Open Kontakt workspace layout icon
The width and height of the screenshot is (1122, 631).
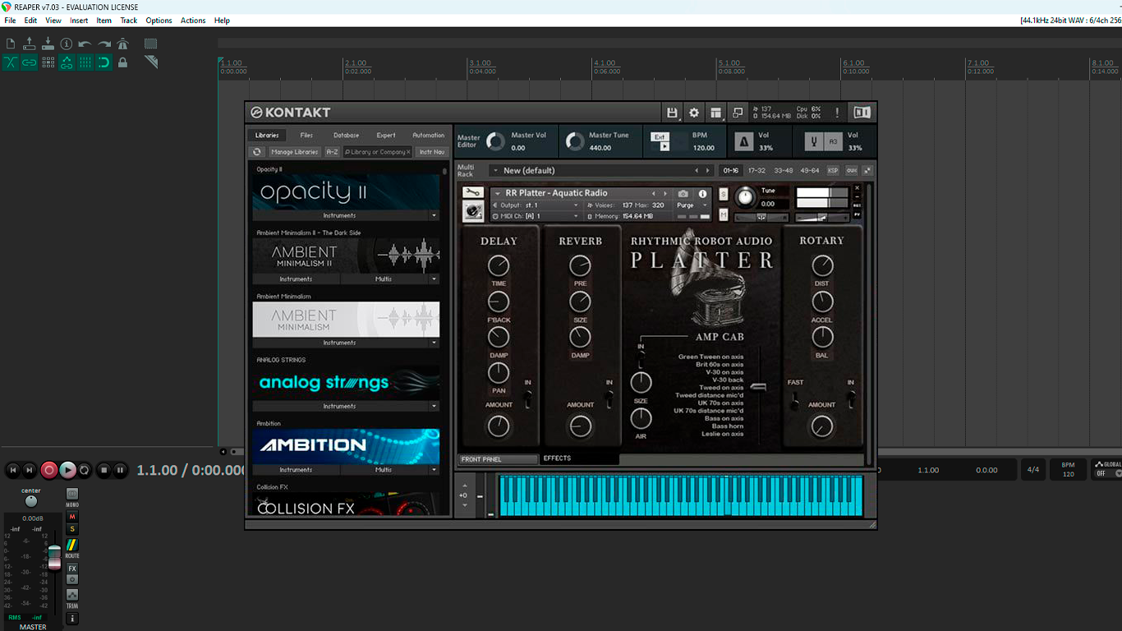(x=716, y=113)
